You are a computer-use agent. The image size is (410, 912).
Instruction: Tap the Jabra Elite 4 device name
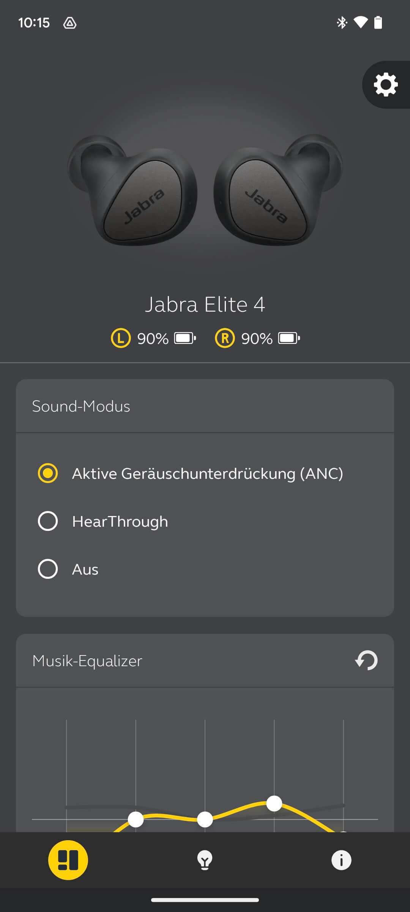pyautogui.click(x=205, y=304)
